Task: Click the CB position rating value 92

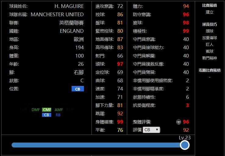Action: (x=186, y=130)
